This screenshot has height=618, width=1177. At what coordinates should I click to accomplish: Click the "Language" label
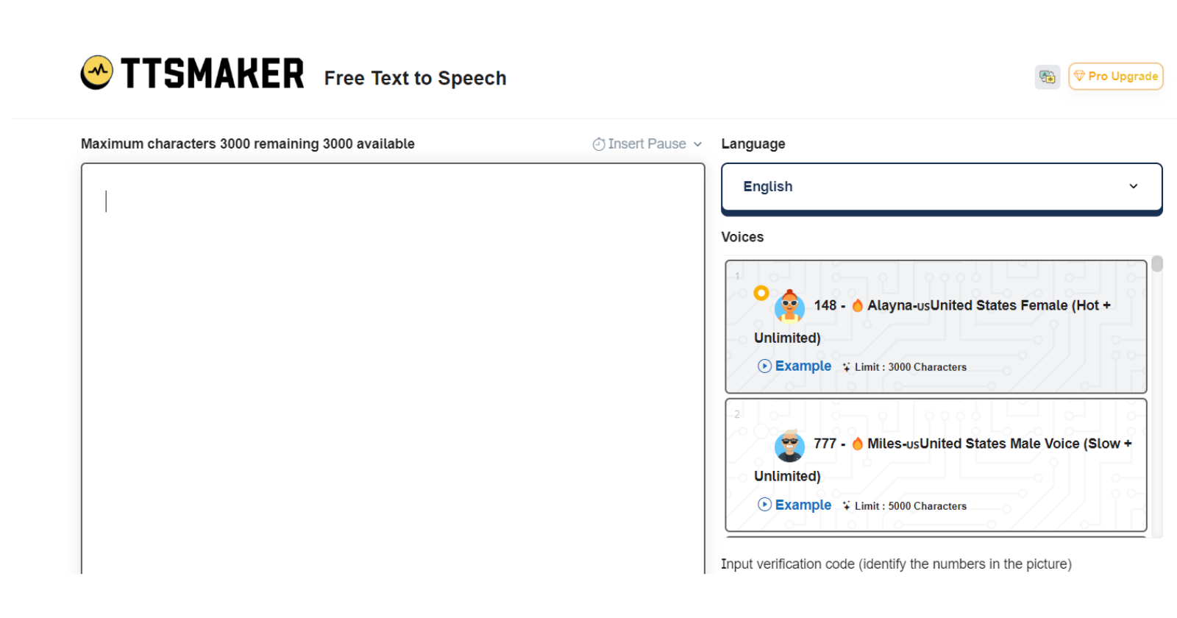click(x=753, y=144)
